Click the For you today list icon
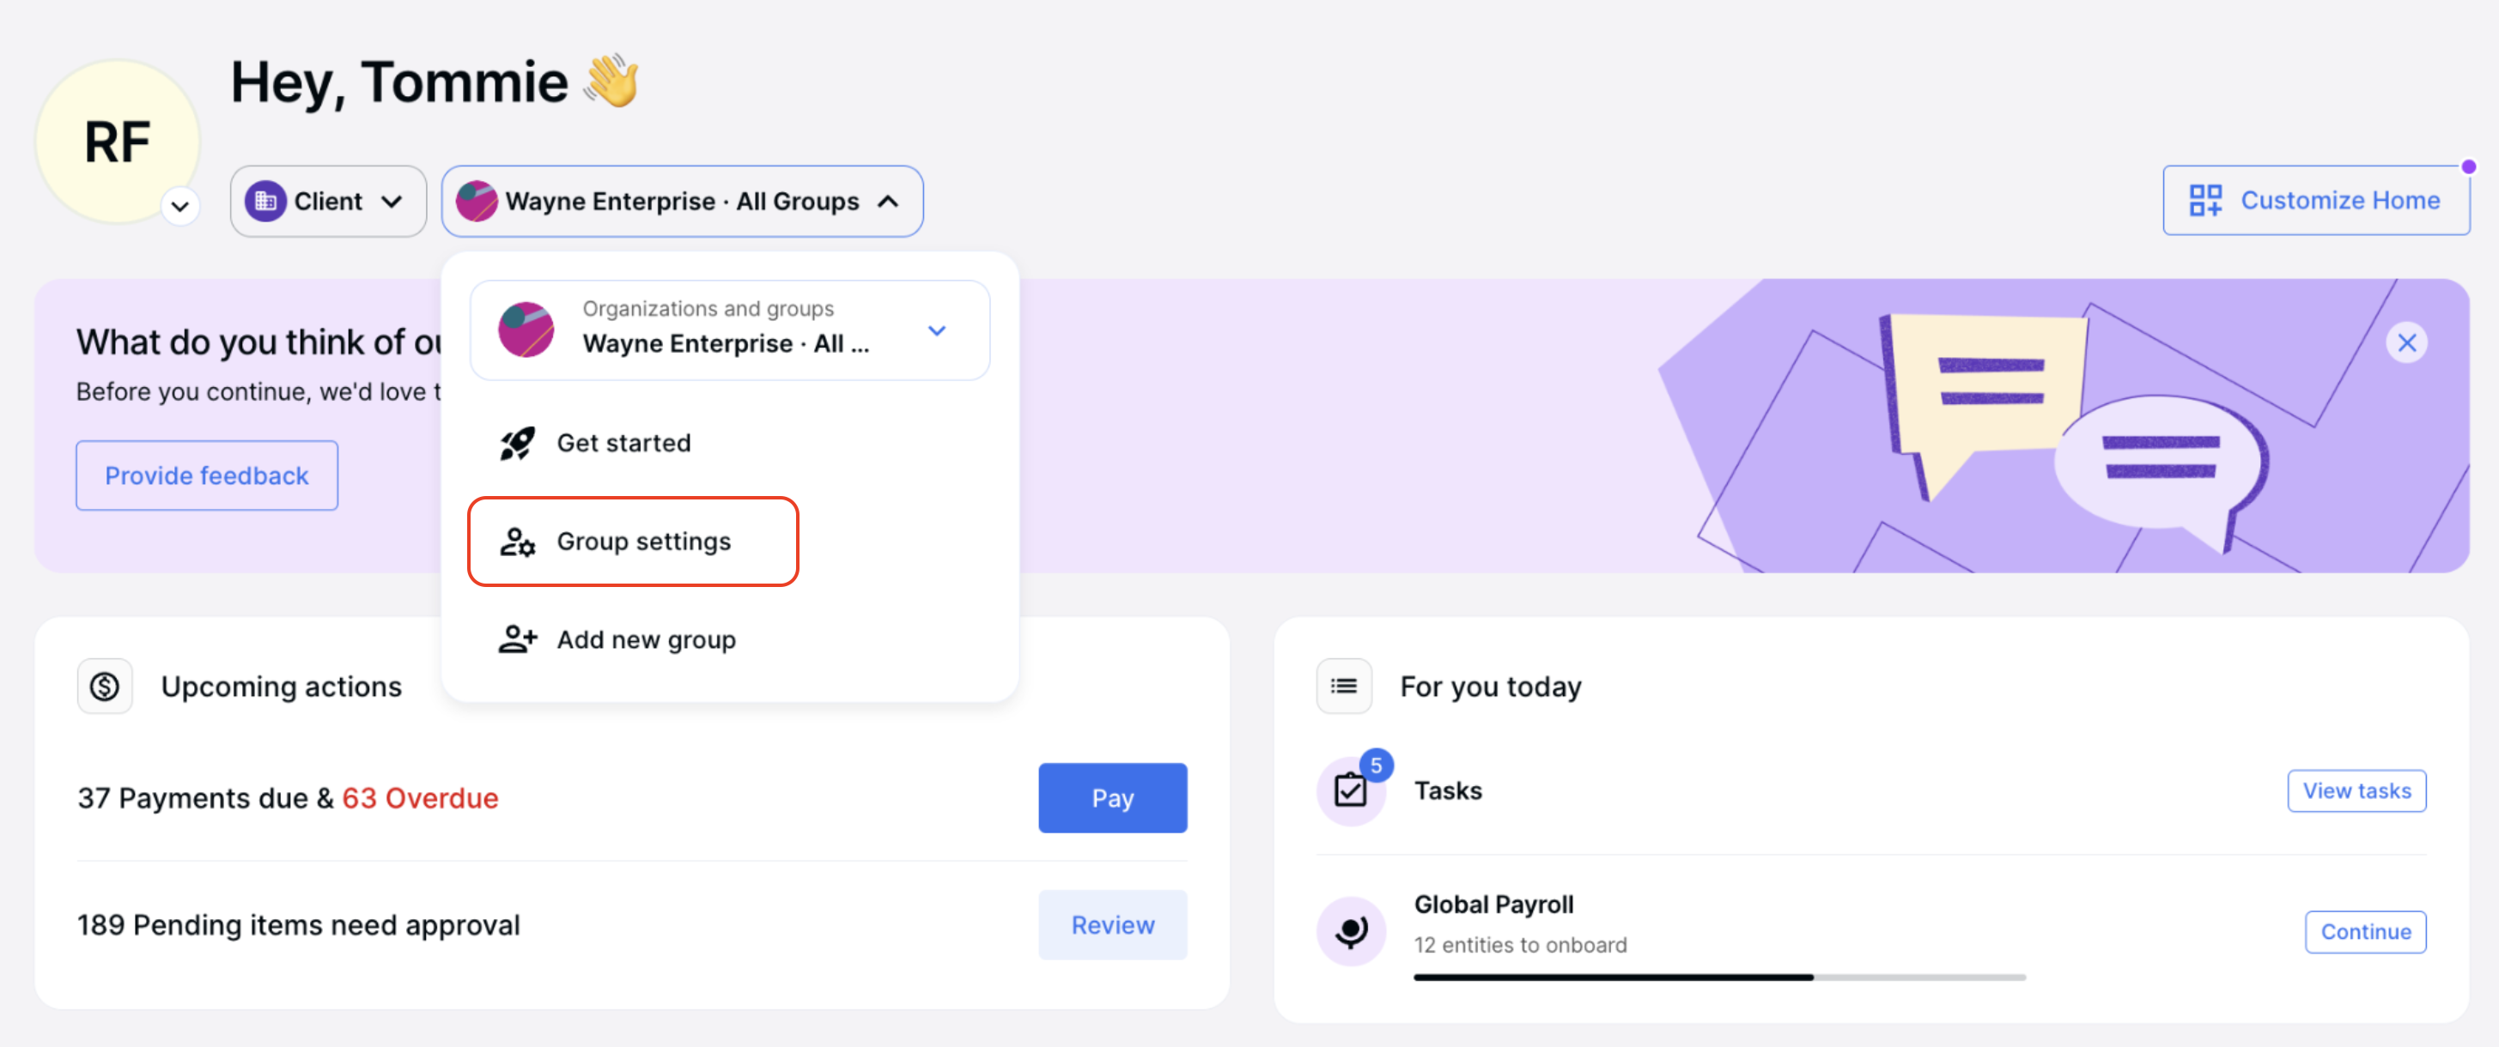The width and height of the screenshot is (2499, 1047). (x=1344, y=686)
